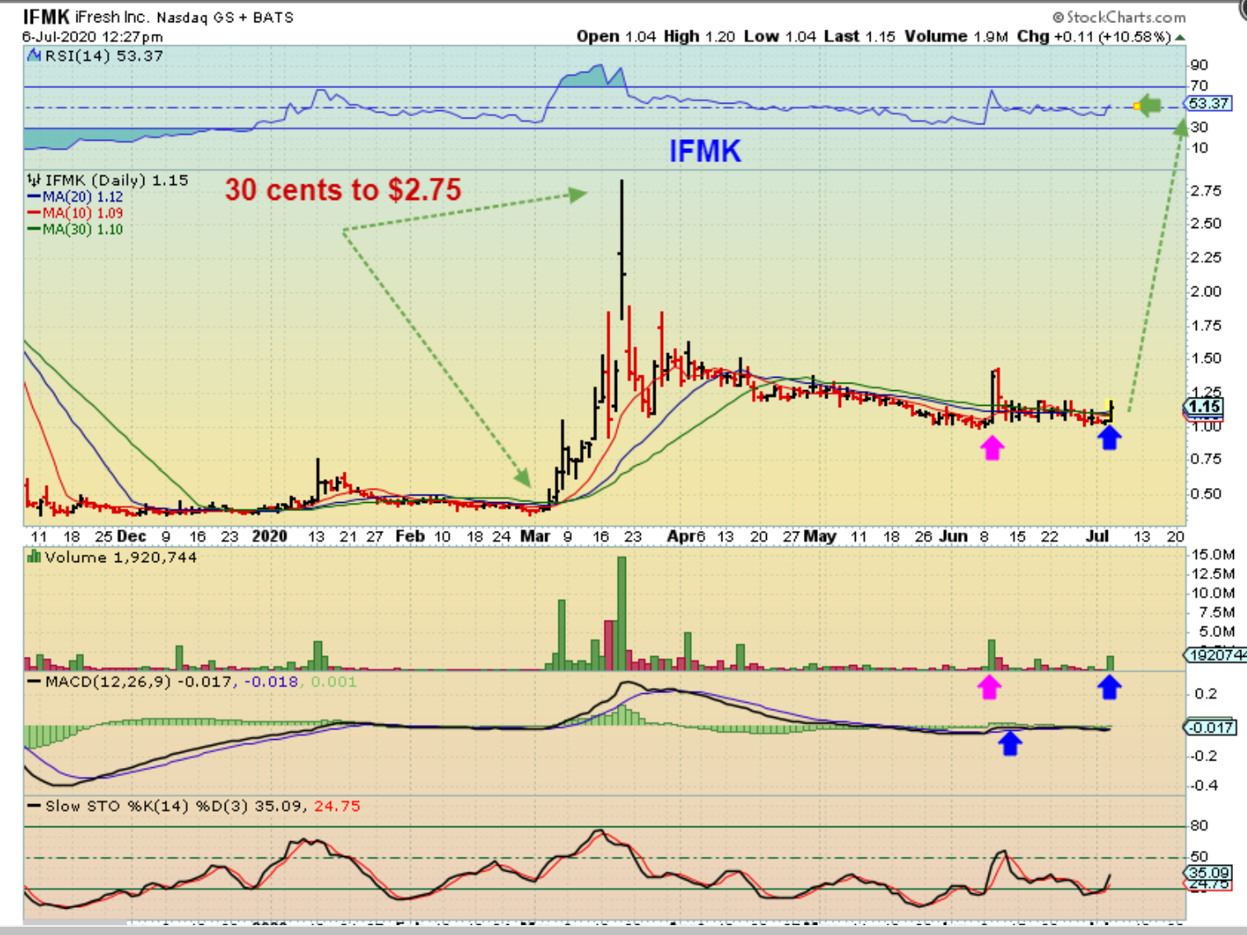The height and width of the screenshot is (935, 1247).
Task: Click the 2.00 price axis label
Action: click(1206, 291)
